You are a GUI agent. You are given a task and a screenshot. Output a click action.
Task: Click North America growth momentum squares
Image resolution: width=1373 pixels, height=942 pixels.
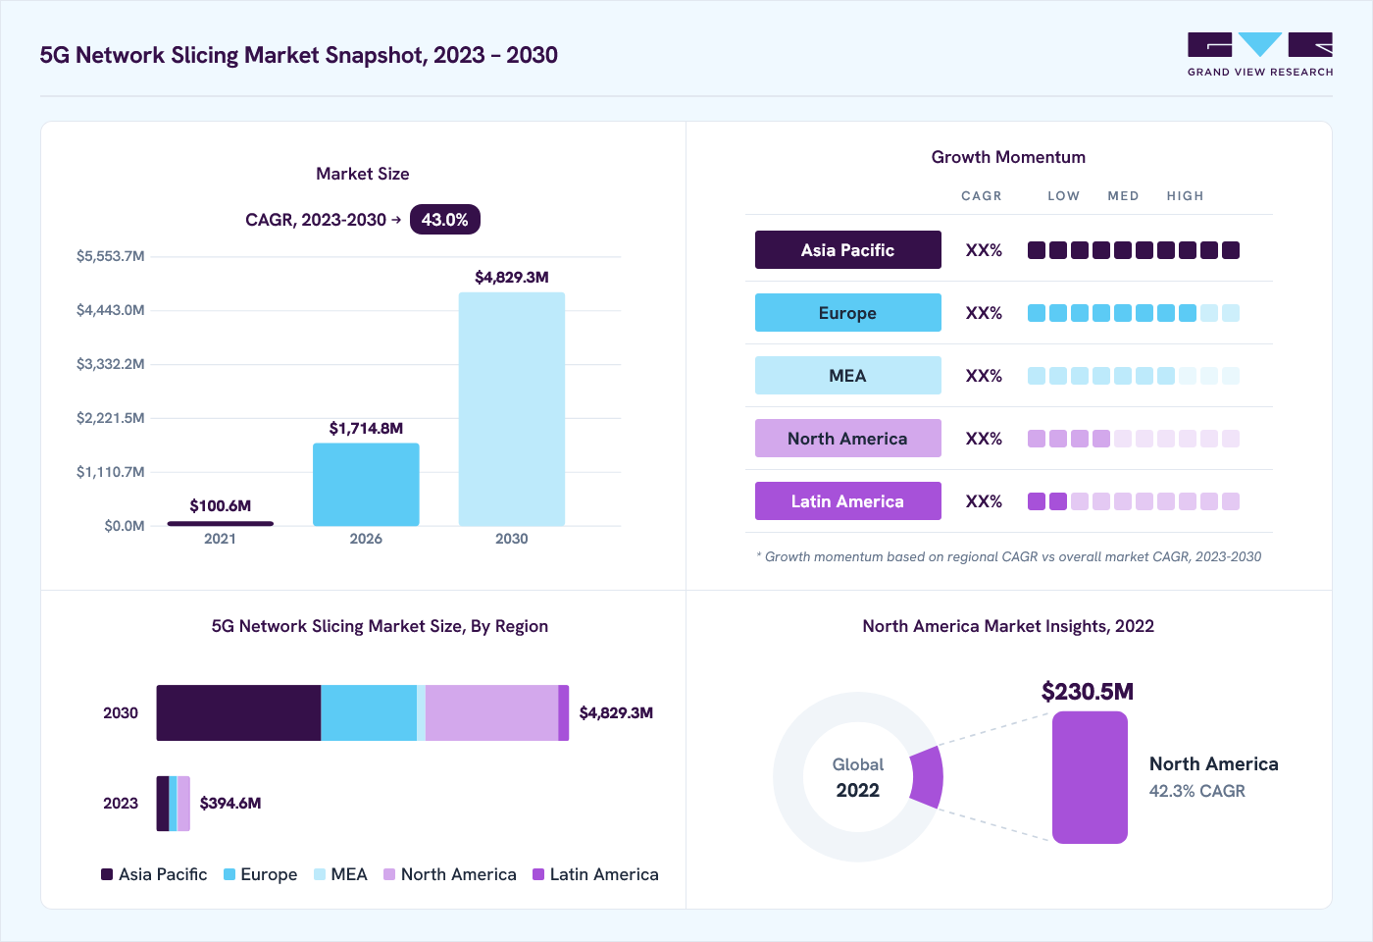(x=1134, y=439)
